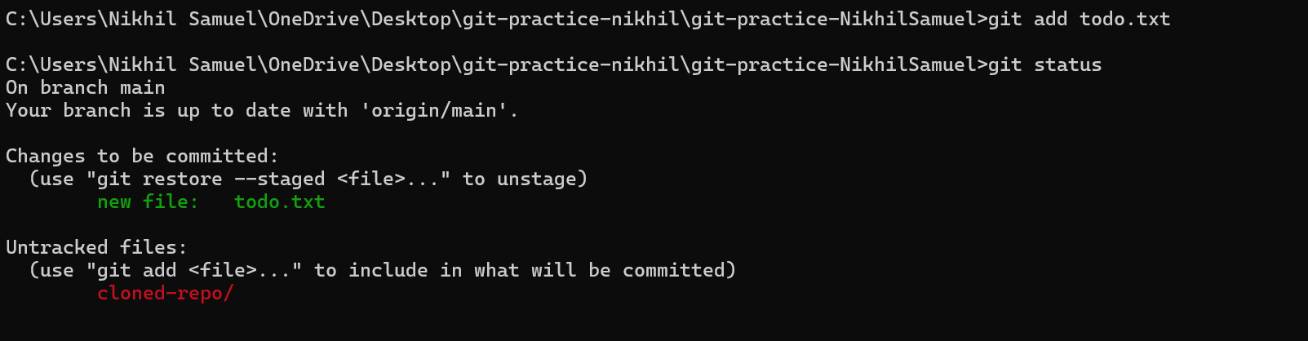
Task: Click the word "status" in the second command
Action: [x=1067, y=64]
